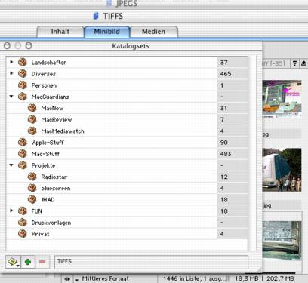Click the MacNow catalog set icon

32,108
